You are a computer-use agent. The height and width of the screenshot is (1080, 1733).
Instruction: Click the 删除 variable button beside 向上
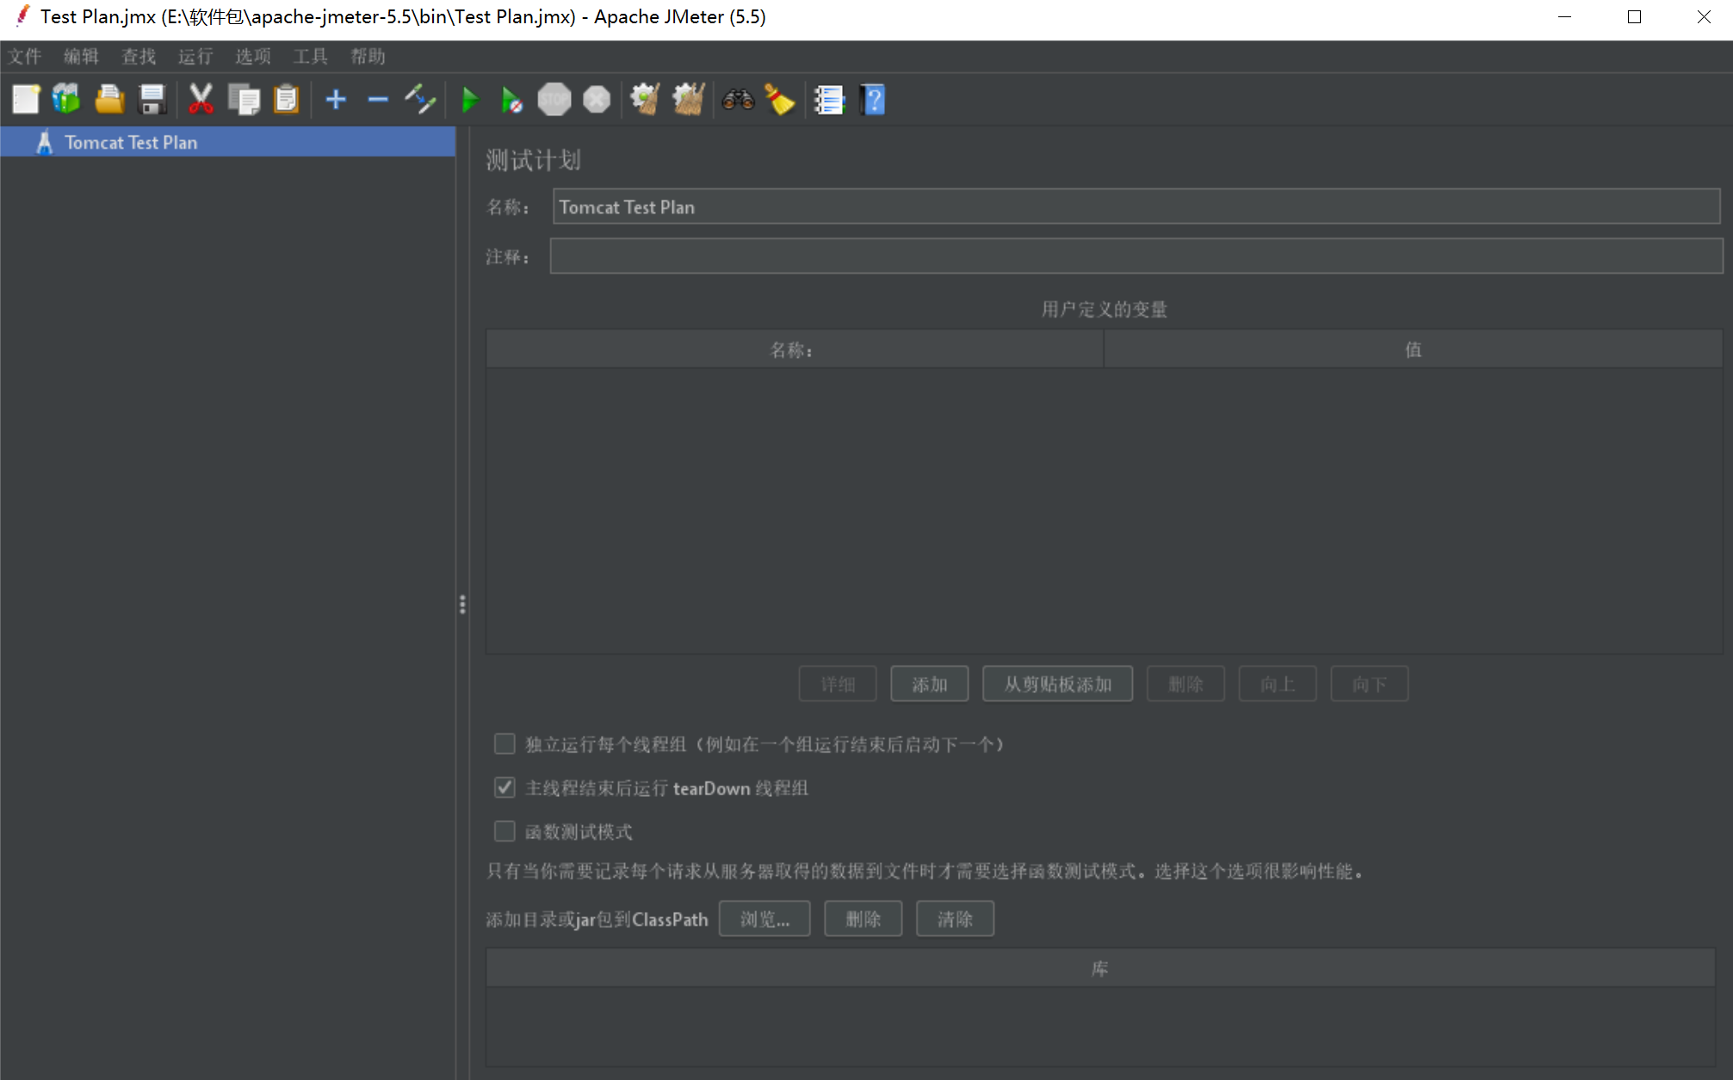click(x=1185, y=684)
